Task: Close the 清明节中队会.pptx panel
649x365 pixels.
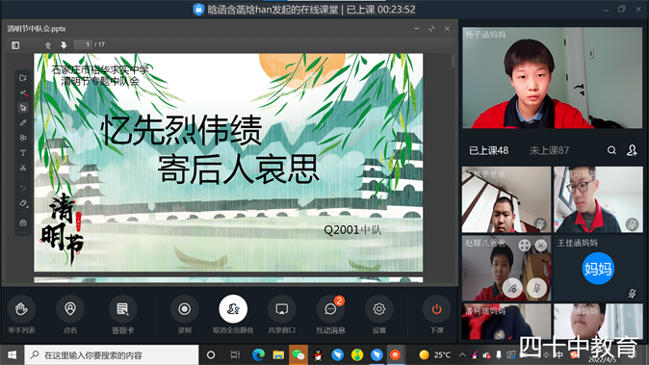Action: [x=447, y=29]
